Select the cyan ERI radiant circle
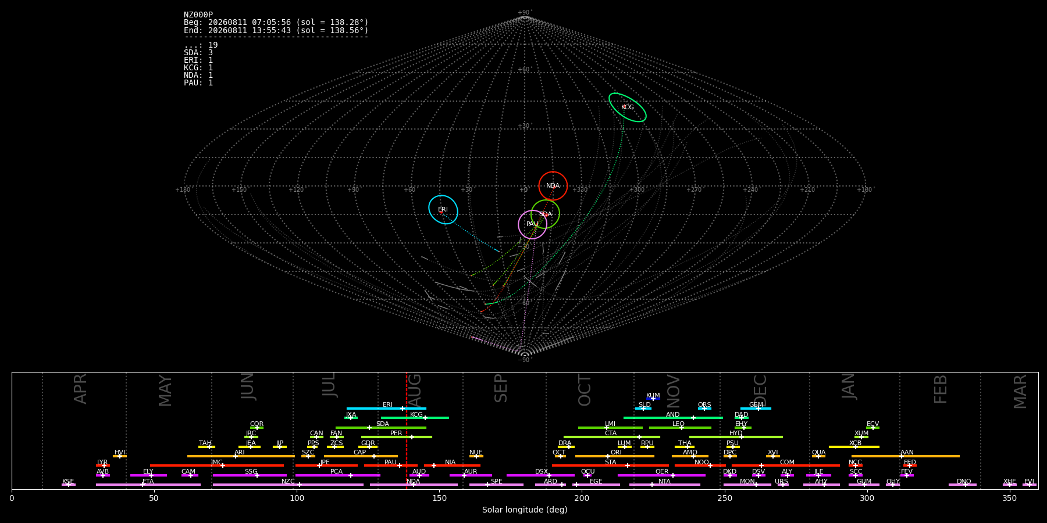The height and width of the screenshot is (523, 1047). point(443,210)
